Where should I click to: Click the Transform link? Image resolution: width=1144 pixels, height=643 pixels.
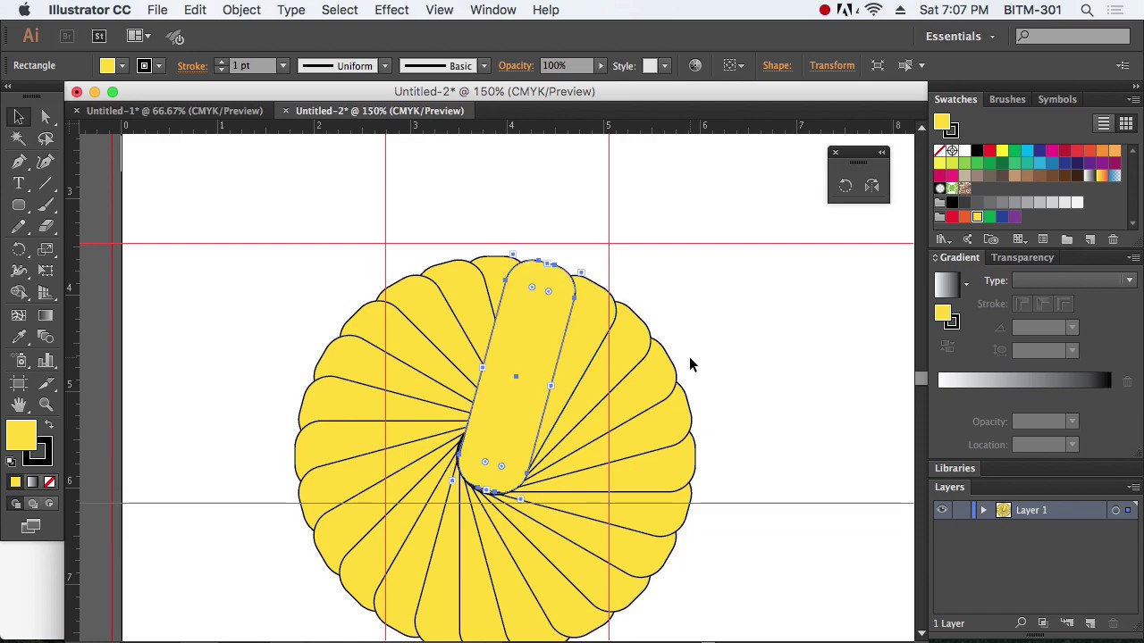pos(832,65)
